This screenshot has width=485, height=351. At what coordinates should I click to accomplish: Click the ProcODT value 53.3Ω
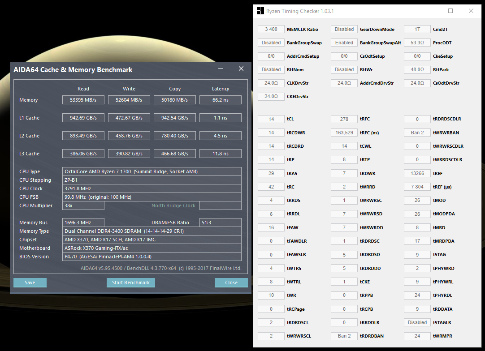point(417,43)
